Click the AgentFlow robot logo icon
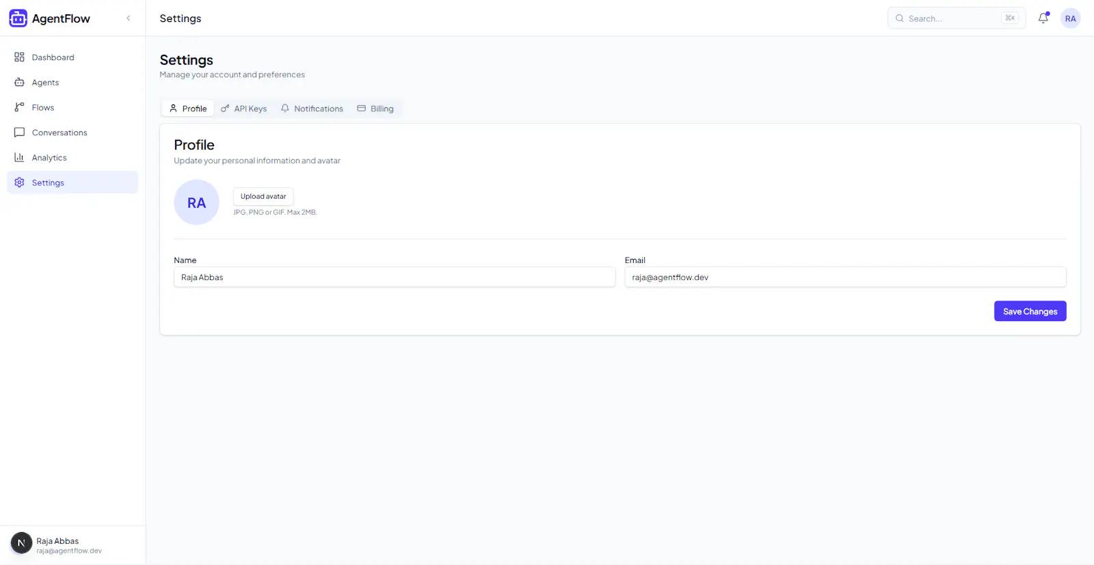The width and height of the screenshot is (1094, 565). click(18, 18)
